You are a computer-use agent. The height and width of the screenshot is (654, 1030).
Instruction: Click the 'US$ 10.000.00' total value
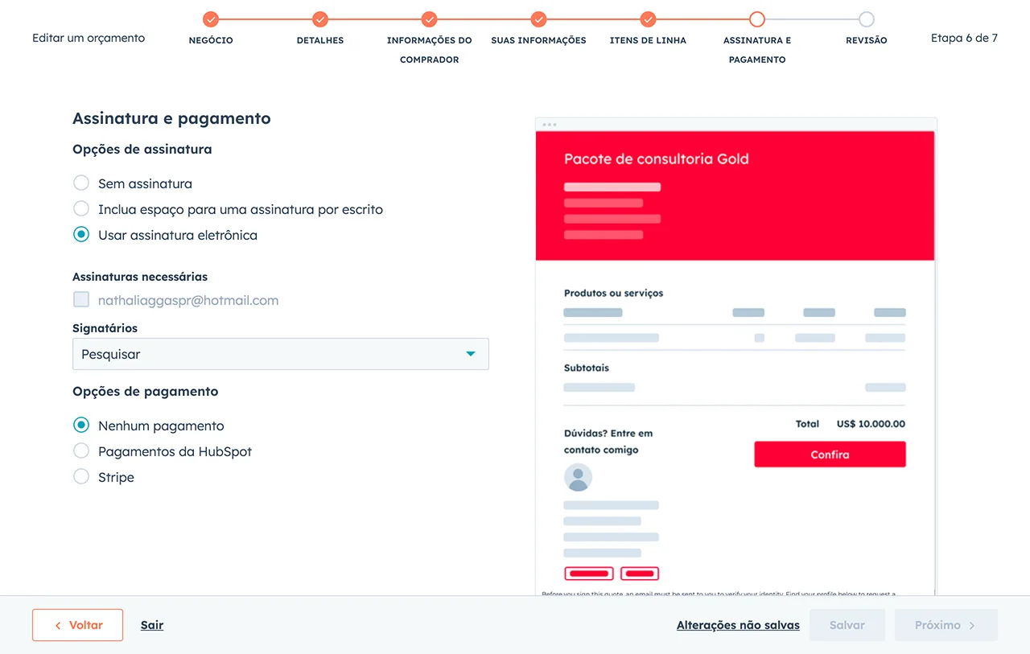pyautogui.click(x=871, y=424)
